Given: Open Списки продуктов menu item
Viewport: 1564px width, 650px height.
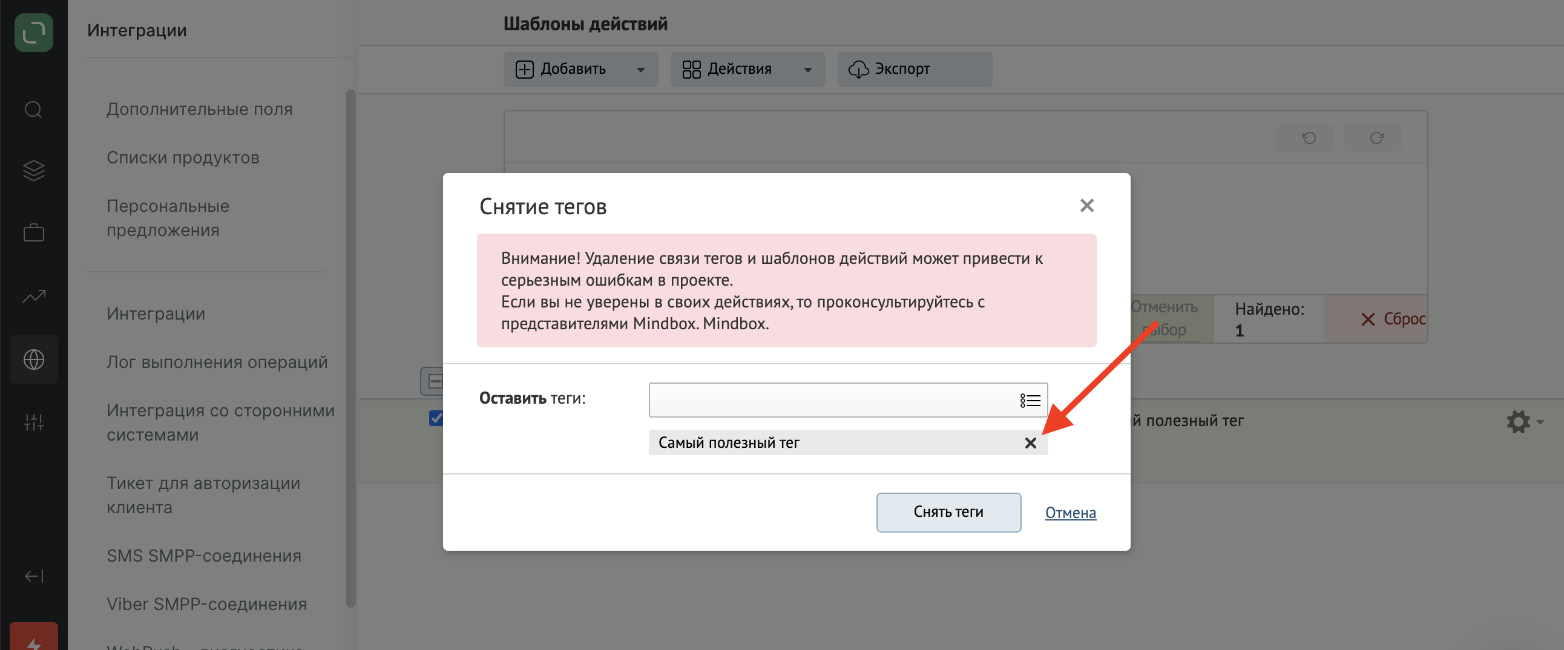Looking at the screenshot, I should click(x=183, y=158).
